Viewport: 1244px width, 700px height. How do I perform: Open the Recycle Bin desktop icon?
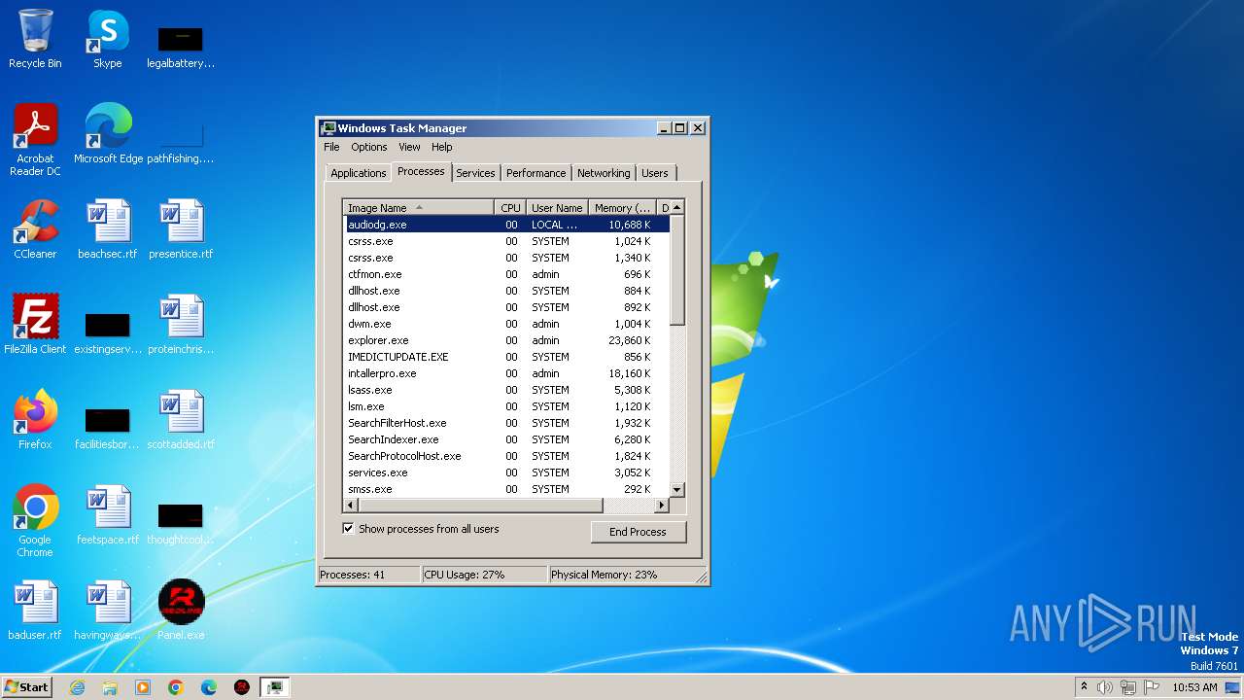pos(35,39)
